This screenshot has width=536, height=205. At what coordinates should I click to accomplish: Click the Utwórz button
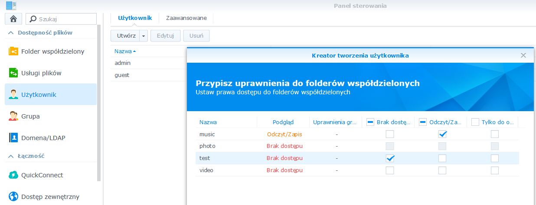[x=126, y=36]
